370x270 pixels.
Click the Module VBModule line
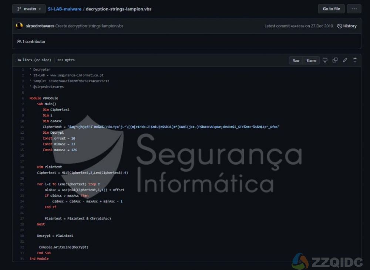pyautogui.click(x=44, y=98)
